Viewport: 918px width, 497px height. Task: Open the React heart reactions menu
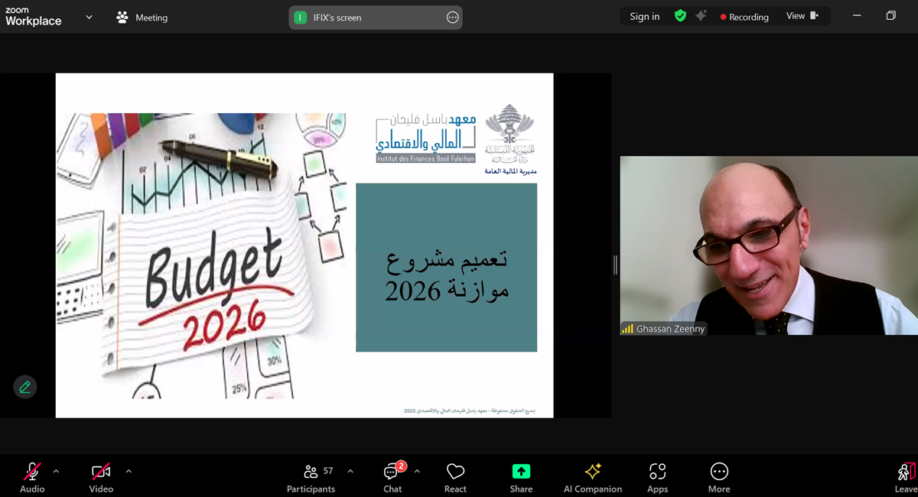pyautogui.click(x=455, y=478)
